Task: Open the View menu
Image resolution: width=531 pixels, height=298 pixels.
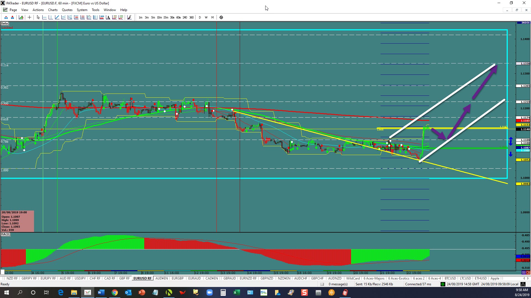Action: point(25,10)
